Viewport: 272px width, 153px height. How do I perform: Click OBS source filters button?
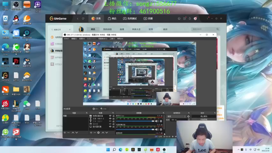tap(104, 109)
